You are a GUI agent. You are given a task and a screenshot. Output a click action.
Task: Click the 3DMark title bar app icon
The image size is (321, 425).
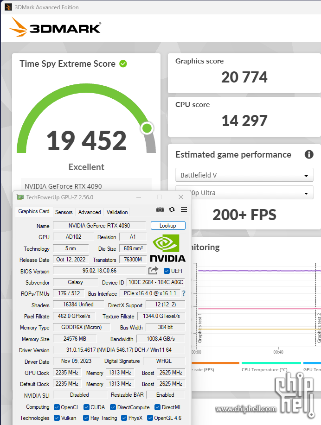[8, 7]
